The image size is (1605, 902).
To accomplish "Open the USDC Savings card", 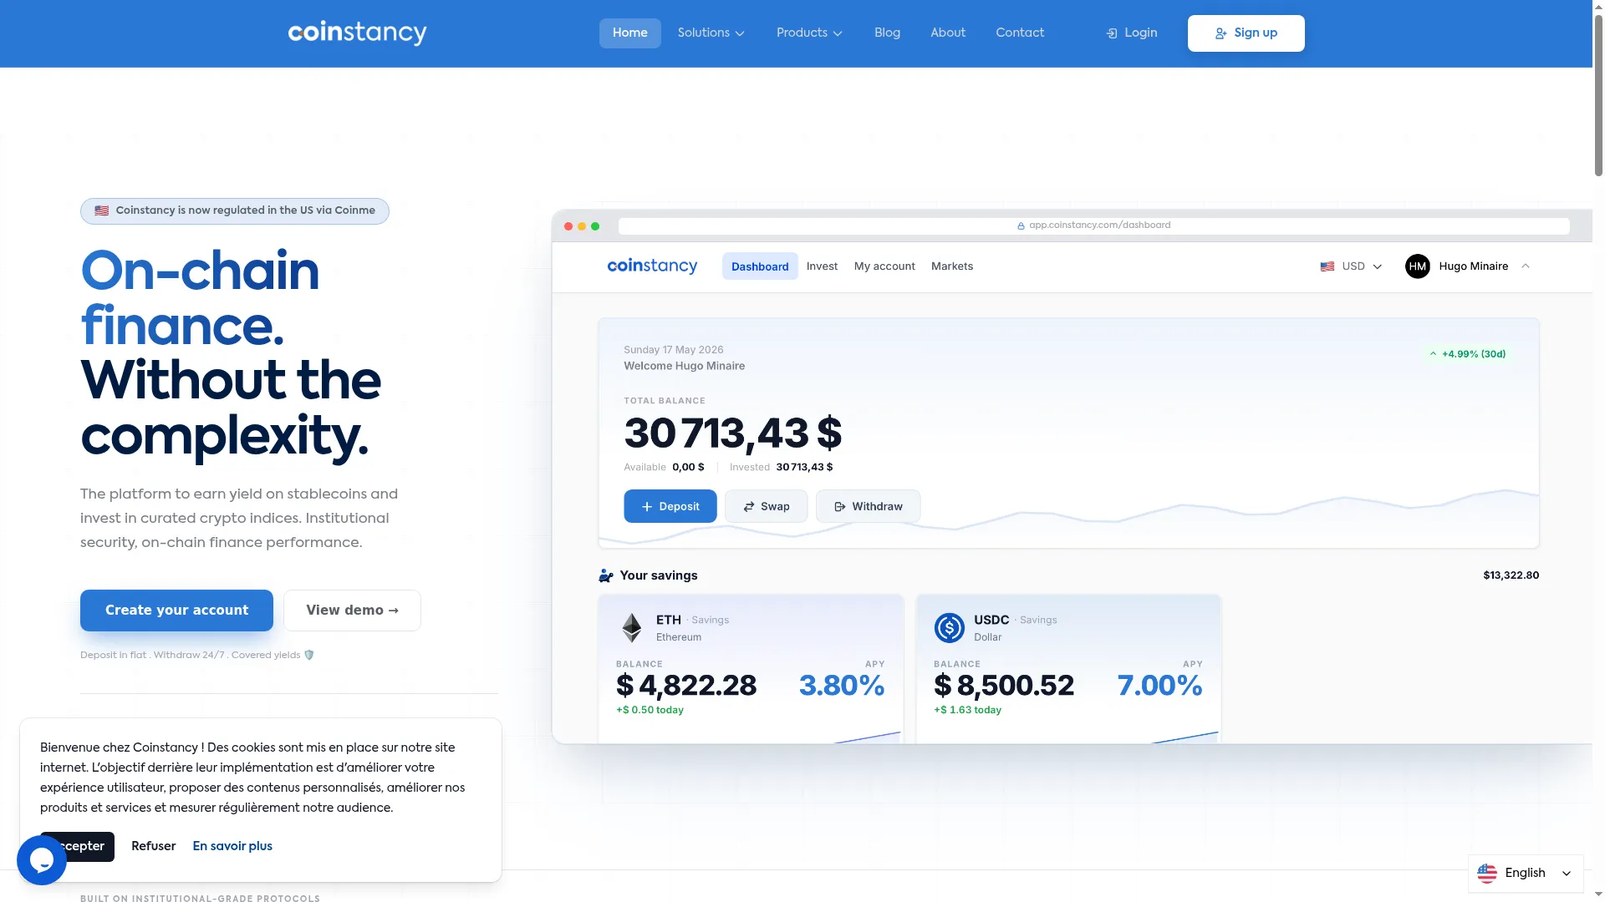I will [1068, 669].
